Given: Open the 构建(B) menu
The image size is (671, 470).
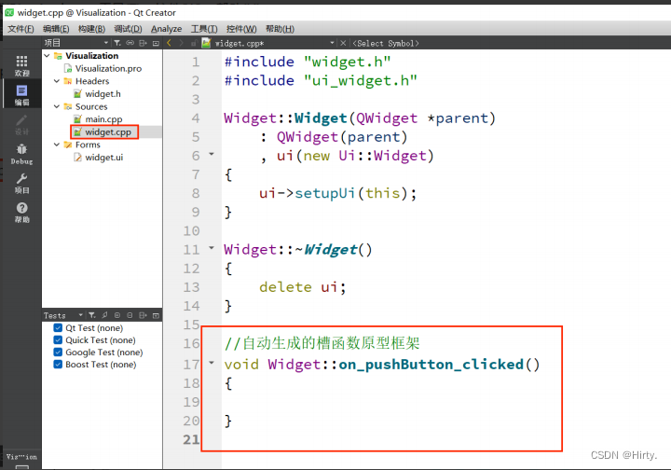Looking at the screenshot, I should [91, 29].
